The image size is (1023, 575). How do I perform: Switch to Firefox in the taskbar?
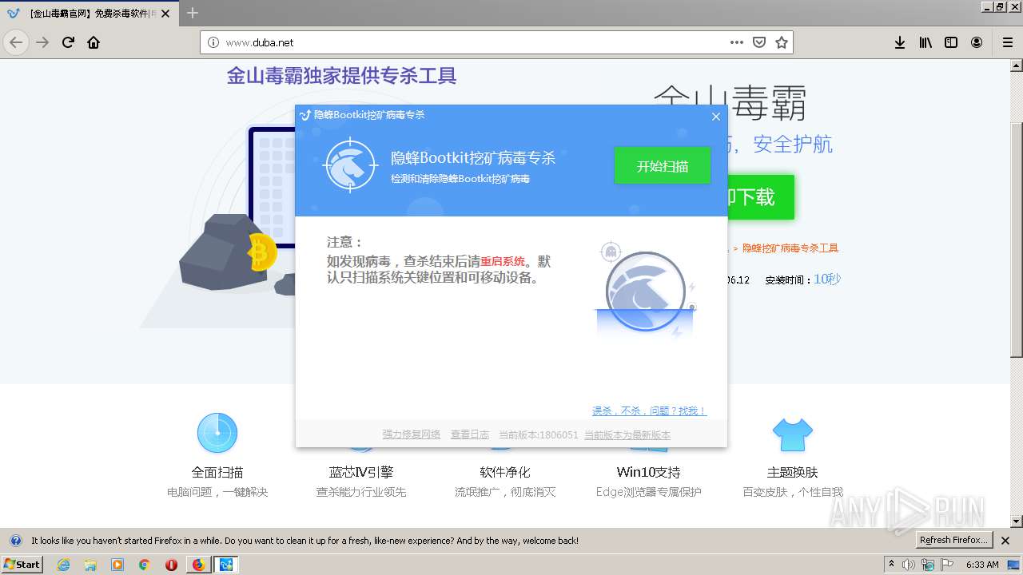tap(198, 565)
